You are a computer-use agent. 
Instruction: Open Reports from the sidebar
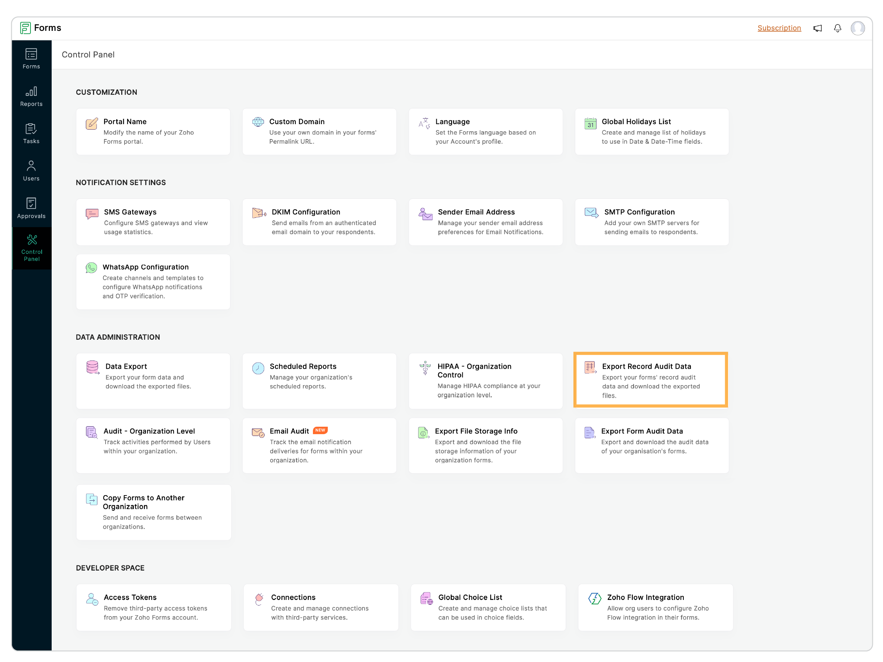coord(31,96)
